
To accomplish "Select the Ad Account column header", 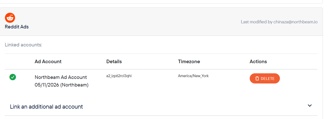I will tap(48, 61).
